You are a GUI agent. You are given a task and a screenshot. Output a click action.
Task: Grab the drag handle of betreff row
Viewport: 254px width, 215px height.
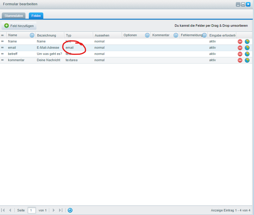2,54
